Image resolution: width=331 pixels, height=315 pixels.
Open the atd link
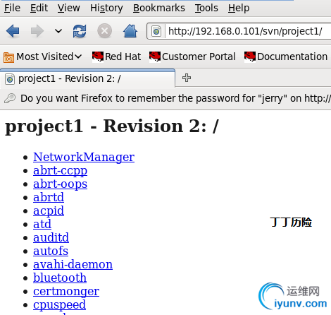[42, 224]
